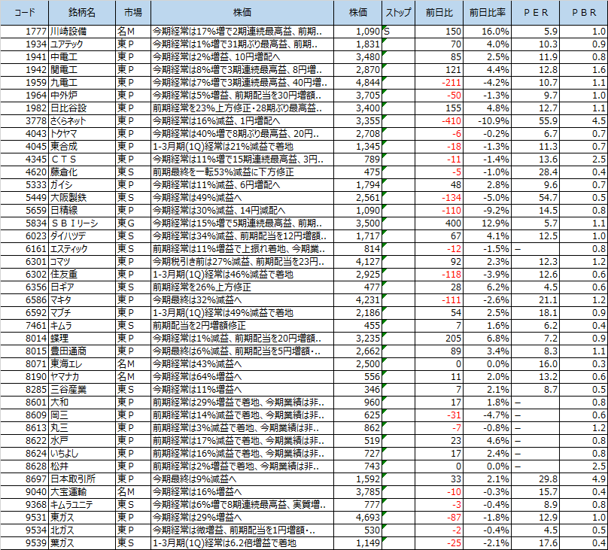
Task: Click 大阪製鉄 headline 今期経常は49%減益へ
Action: (x=242, y=198)
